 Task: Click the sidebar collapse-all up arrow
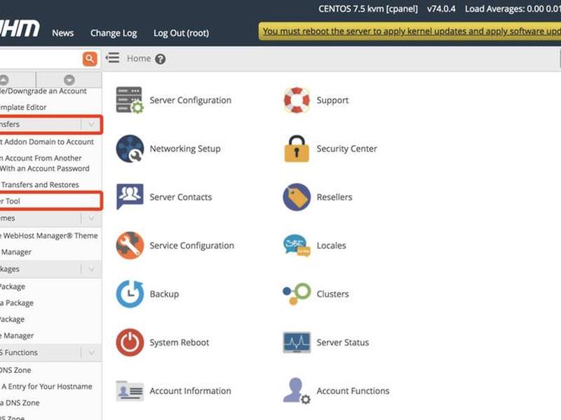pyautogui.click(x=4, y=80)
